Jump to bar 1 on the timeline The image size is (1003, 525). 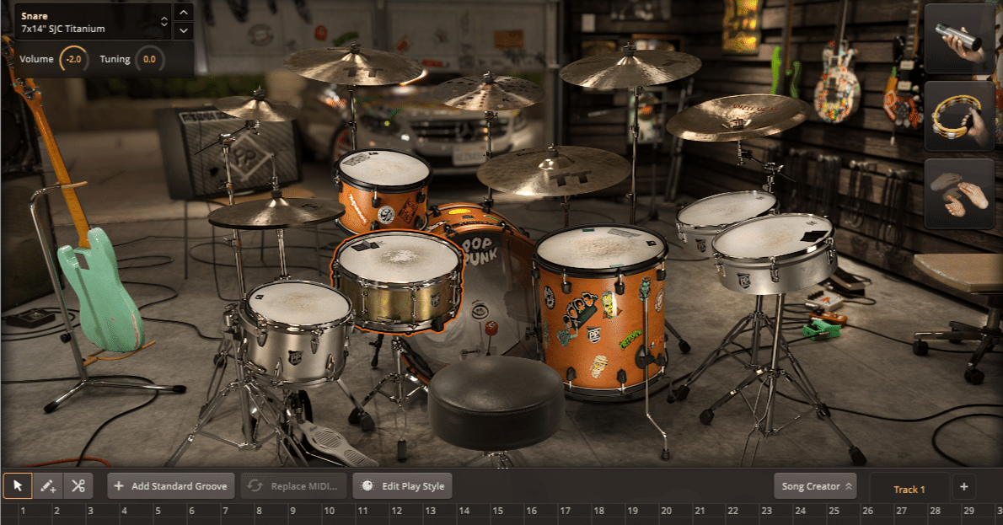(23, 511)
